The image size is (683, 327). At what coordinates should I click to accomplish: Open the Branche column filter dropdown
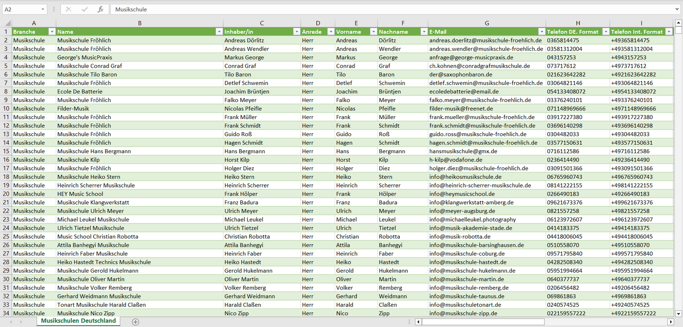click(51, 32)
